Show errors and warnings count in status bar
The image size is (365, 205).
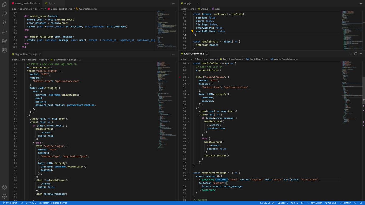[31, 203]
